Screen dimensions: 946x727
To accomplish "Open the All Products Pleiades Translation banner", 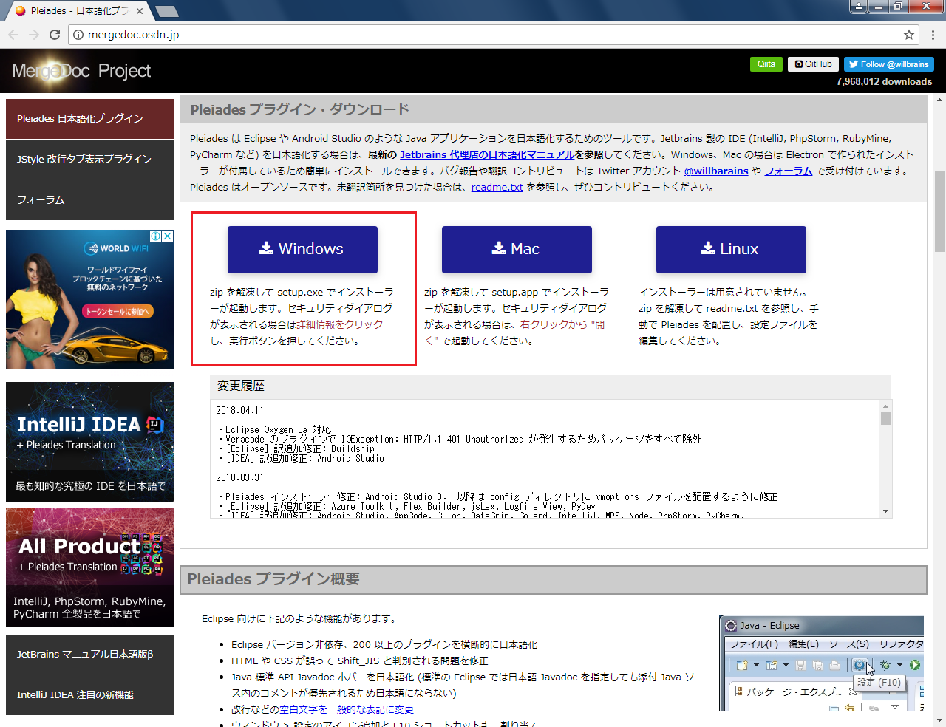I will (89, 567).
